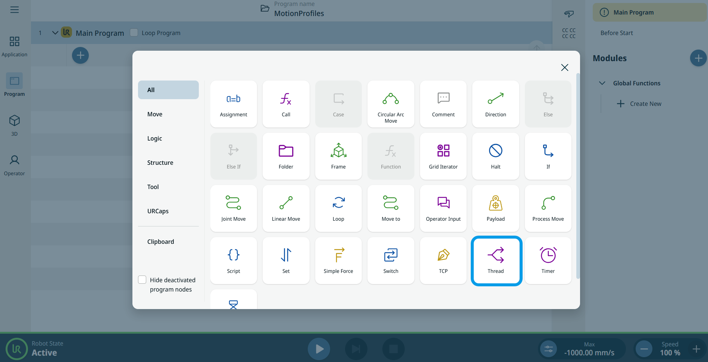Select the Timer node
Image resolution: width=708 pixels, height=362 pixels.
pos(548,261)
